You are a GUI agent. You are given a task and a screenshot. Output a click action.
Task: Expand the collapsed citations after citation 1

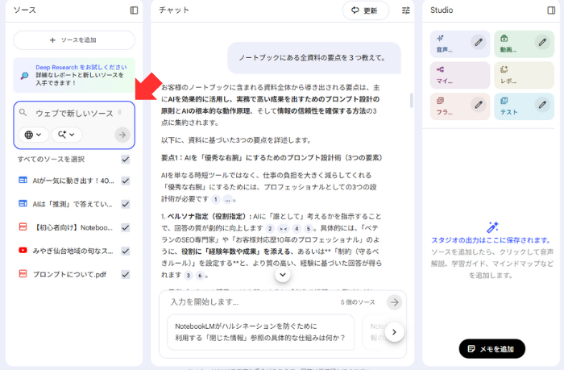[227, 199]
